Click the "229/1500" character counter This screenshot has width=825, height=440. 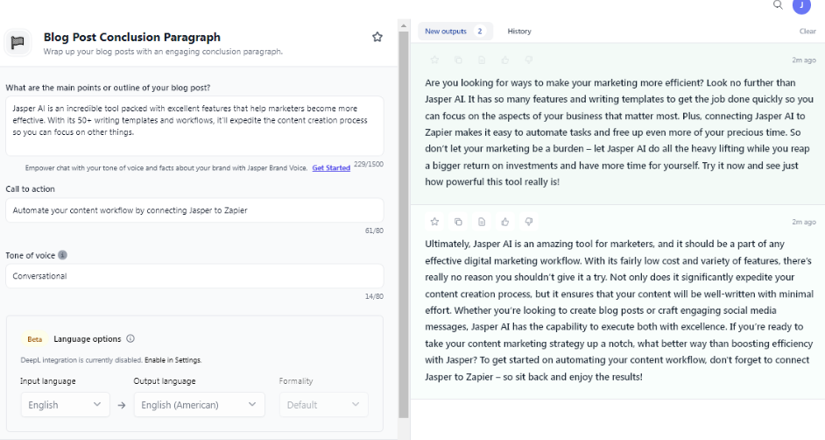tap(369, 164)
